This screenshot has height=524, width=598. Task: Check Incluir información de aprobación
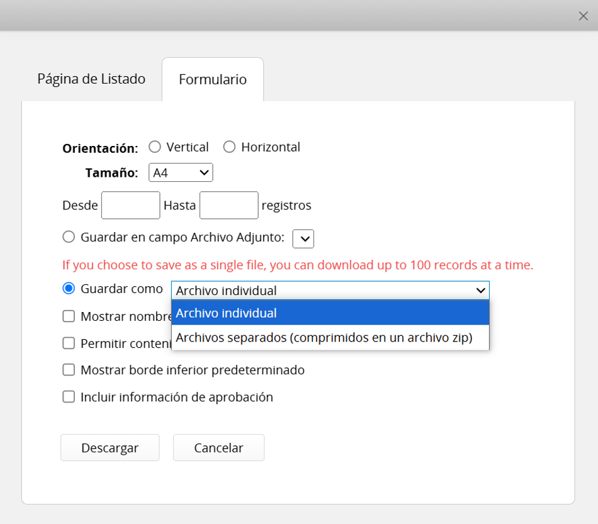click(69, 397)
